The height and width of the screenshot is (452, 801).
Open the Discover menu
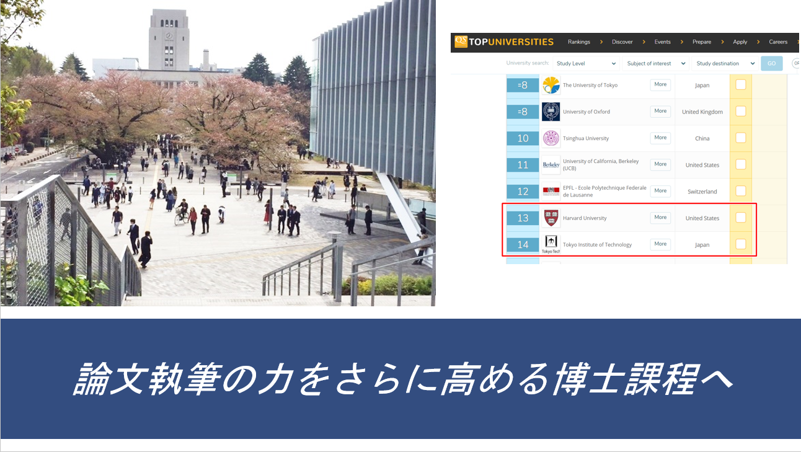pyautogui.click(x=622, y=42)
